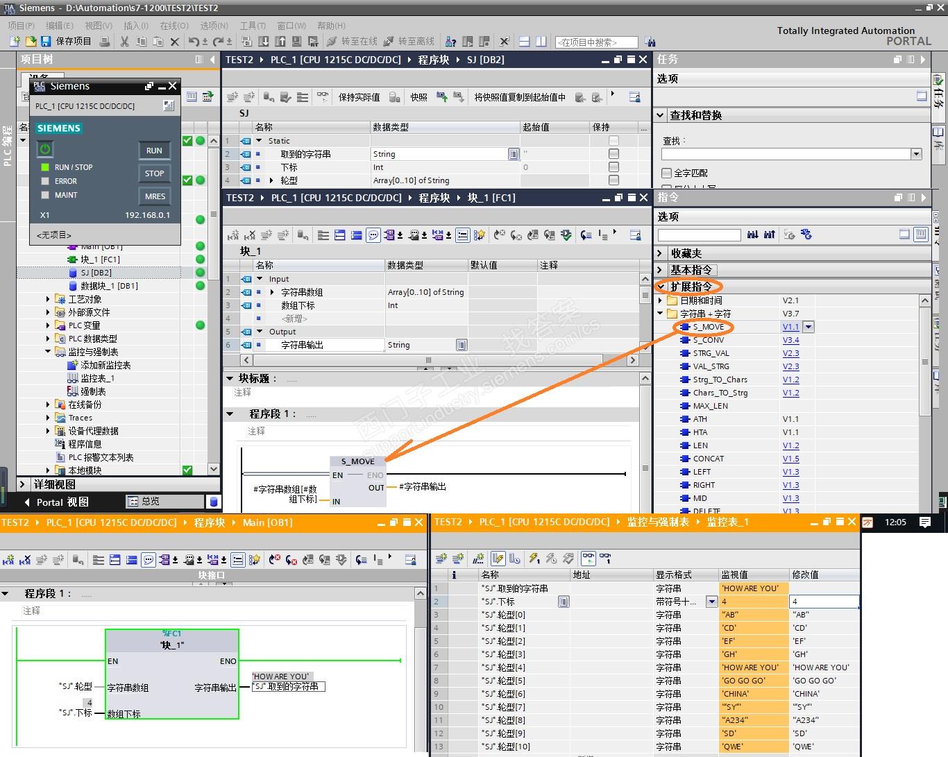Open the 帮助(H) menu
Image resolution: width=948 pixels, height=757 pixels.
coord(331,25)
